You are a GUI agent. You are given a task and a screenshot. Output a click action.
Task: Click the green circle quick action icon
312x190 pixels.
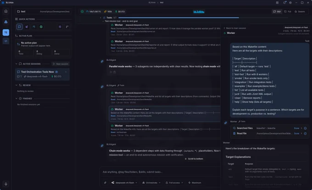[41, 27]
